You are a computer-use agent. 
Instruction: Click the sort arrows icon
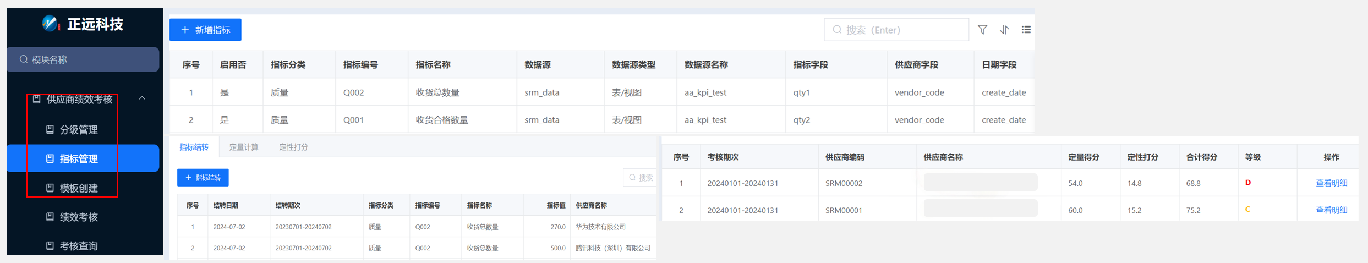(1004, 30)
